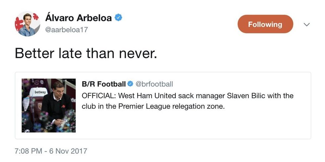Click "Slaven Bilic" in the quoted tweet text
The width and height of the screenshot is (325, 162).
click(x=244, y=96)
